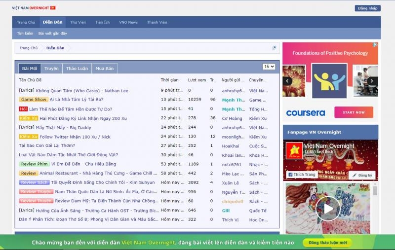This screenshot has height=250, width=395.
Task: Click the Coursera START NOW button
Action: (354, 112)
